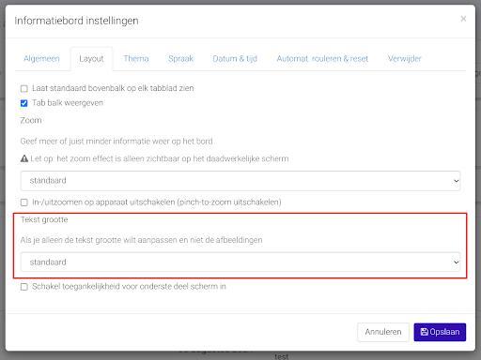Screen dimensions: 481x360
Task: Open the Tekst grootte standaard dropdown
Action: [x=240, y=262]
